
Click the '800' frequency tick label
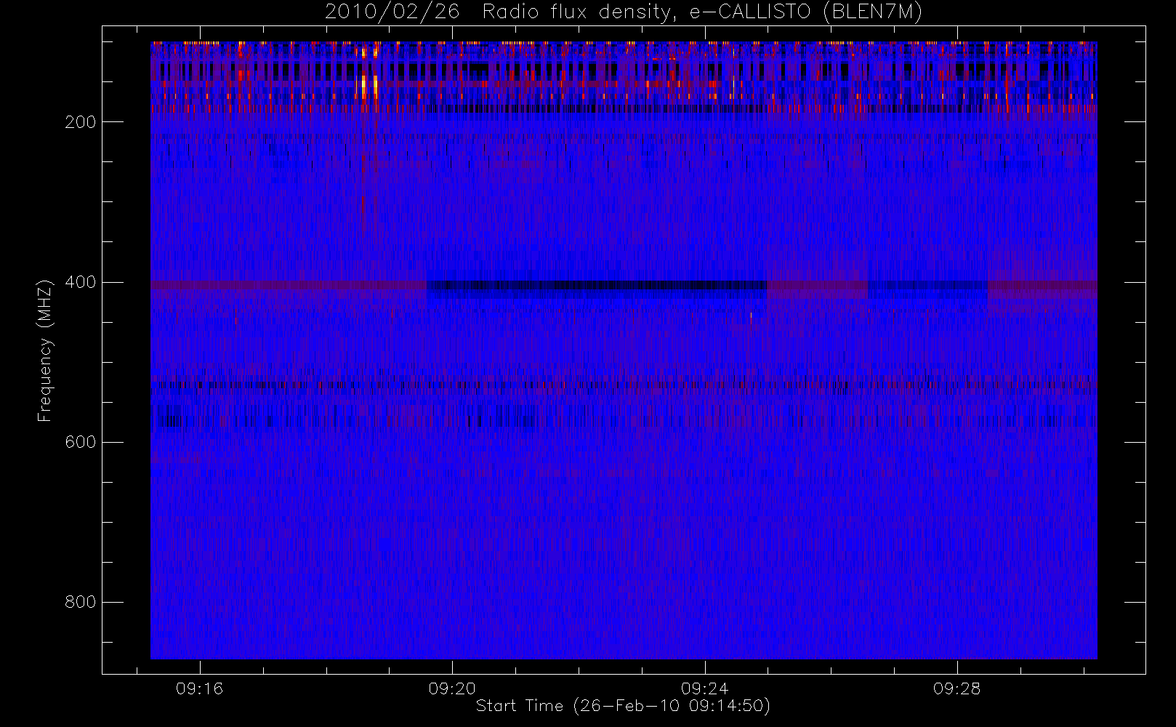(80, 602)
